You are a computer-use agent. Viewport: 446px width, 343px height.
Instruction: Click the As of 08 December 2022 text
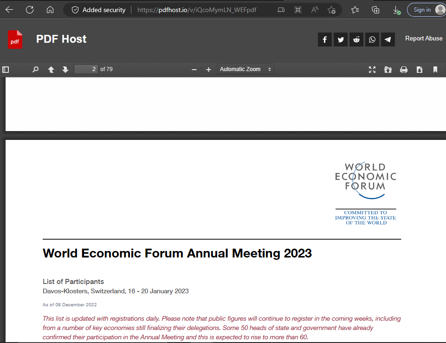tap(70, 304)
